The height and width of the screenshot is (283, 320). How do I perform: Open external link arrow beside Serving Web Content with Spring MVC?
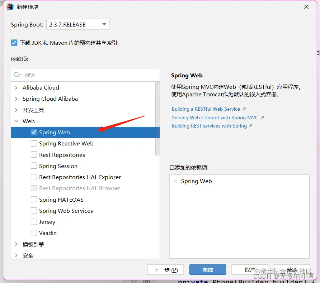[263, 117]
